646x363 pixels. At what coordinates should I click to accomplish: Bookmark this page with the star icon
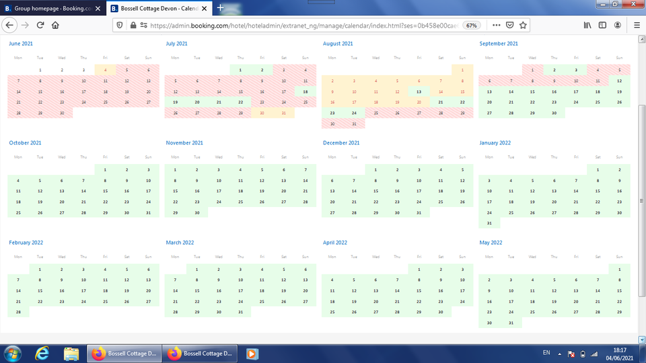pyautogui.click(x=523, y=25)
